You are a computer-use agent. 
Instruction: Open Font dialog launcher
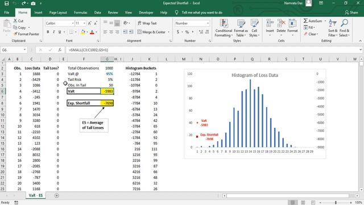coord(98,41)
